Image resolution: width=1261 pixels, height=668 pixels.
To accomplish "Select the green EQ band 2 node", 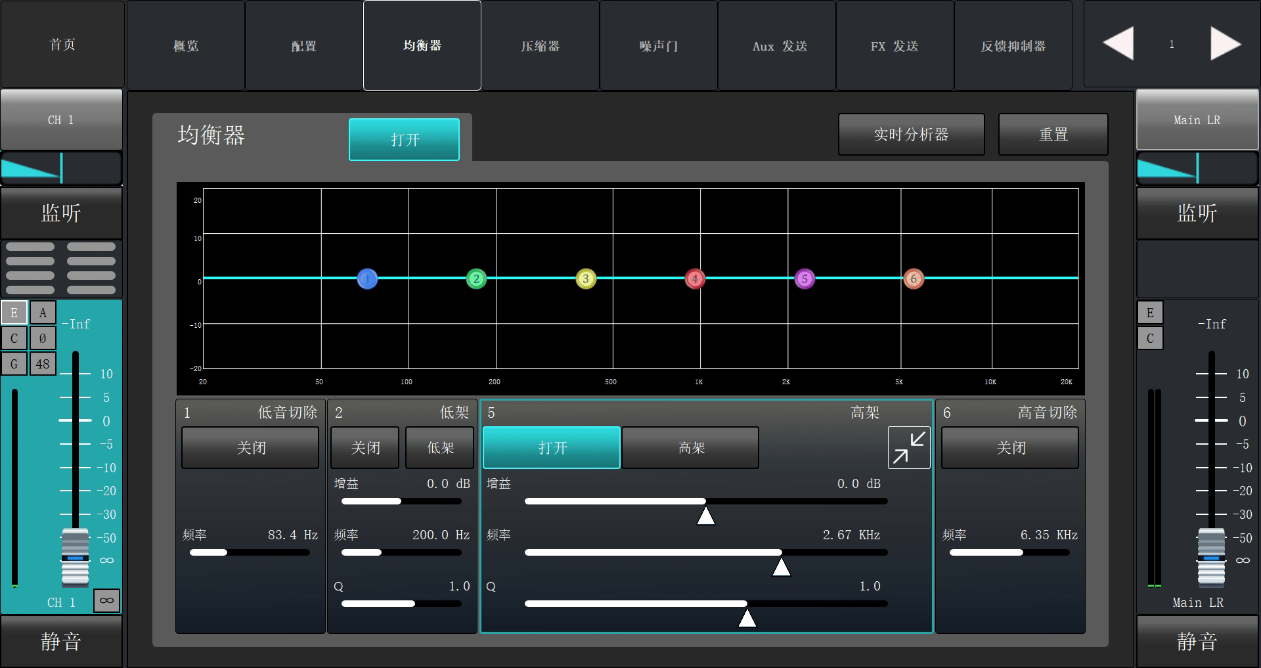I will [x=476, y=279].
